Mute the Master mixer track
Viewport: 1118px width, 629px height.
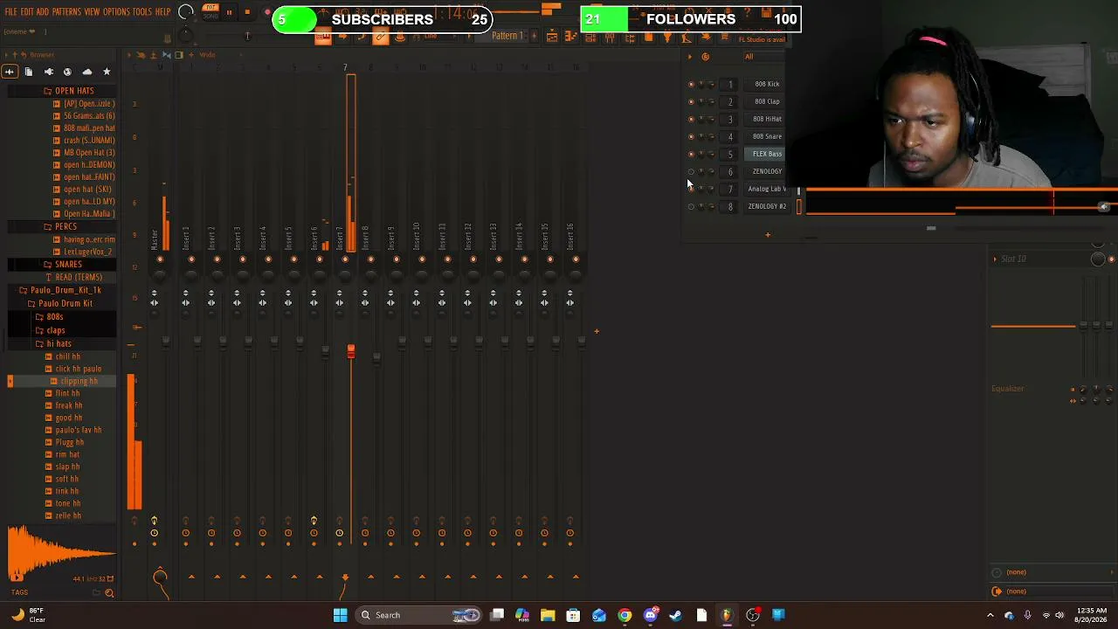coord(160,259)
